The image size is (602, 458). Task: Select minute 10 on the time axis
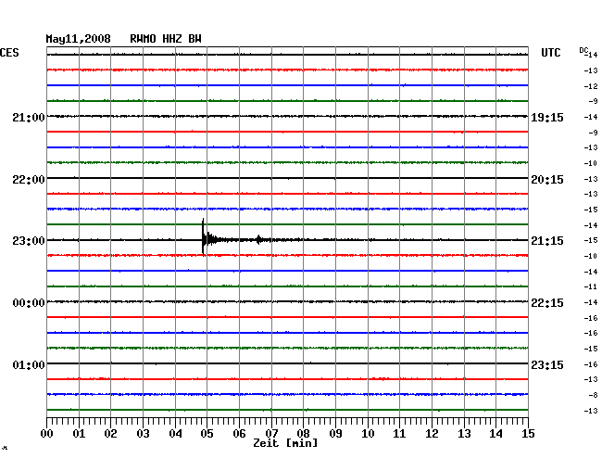coord(368,433)
